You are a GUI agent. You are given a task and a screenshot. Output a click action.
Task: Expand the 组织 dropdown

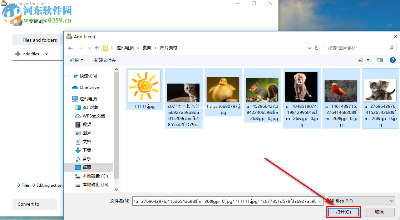(x=76, y=60)
